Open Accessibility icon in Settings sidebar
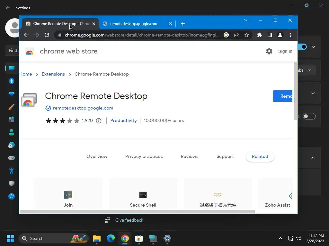Image resolution: width=329 pixels, height=246 pixels. [12, 171]
